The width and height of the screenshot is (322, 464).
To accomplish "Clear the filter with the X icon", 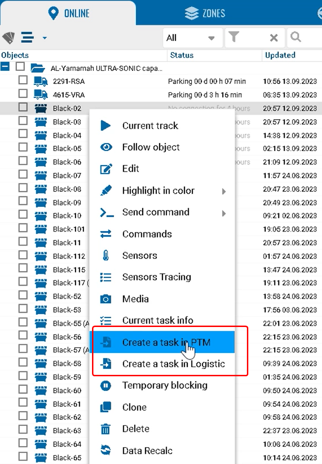I will pos(274,38).
